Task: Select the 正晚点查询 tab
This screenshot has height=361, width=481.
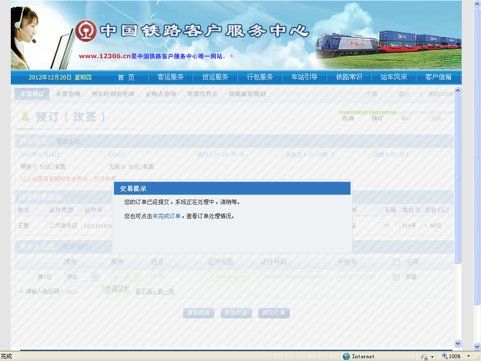Action: coord(161,94)
